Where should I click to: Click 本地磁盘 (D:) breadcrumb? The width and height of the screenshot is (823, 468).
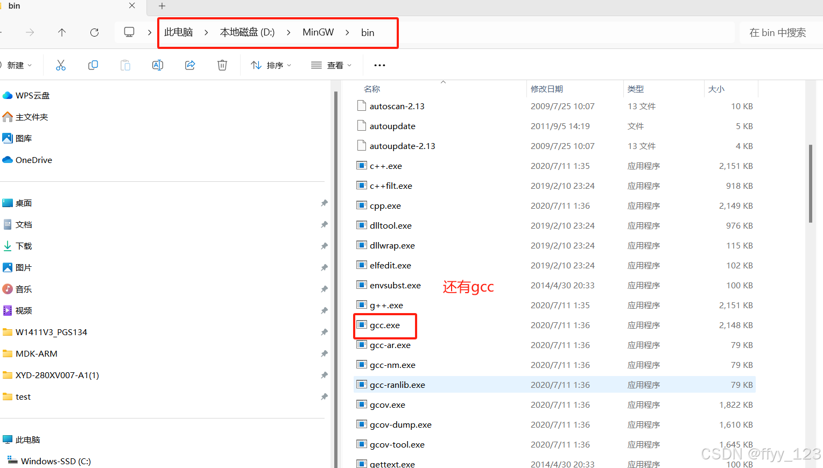pos(247,32)
